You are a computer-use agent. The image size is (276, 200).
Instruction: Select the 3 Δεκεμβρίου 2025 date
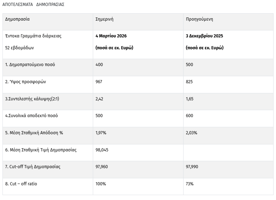[204, 36]
